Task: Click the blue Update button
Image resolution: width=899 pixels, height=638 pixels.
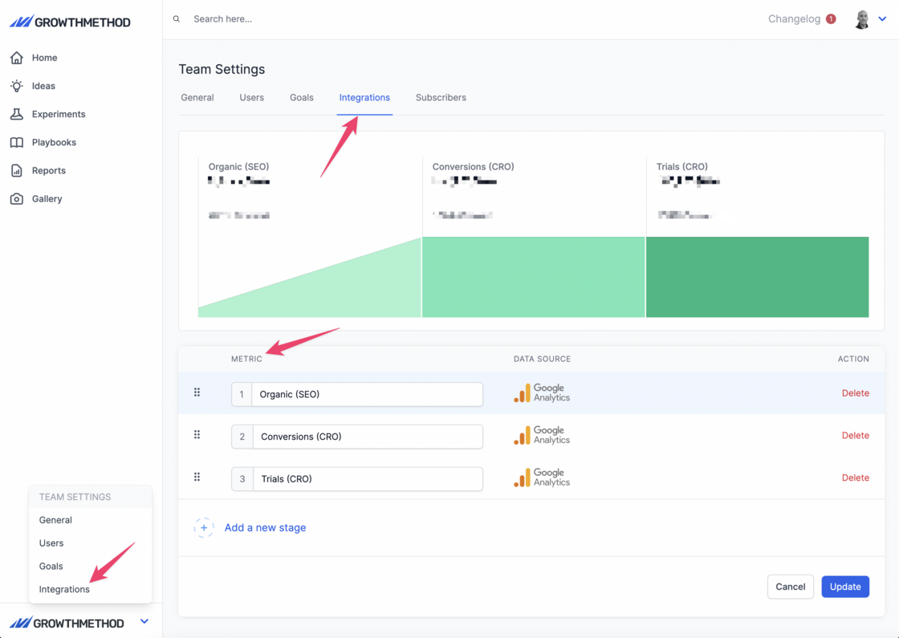Action: 845,587
